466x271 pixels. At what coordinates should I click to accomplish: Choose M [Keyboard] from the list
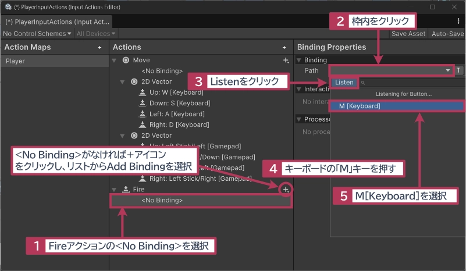[397, 106]
